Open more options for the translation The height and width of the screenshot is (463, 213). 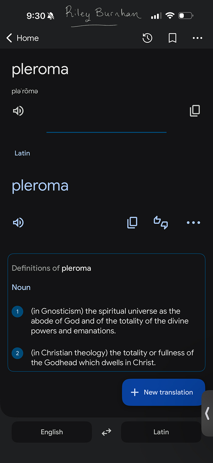point(193,223)
